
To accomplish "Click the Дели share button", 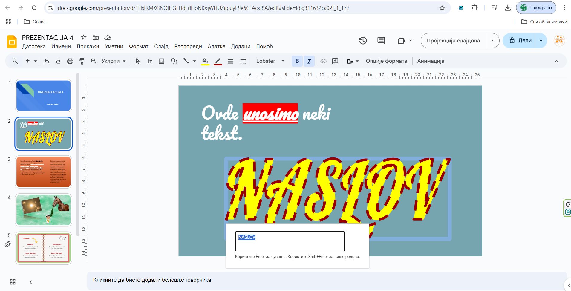I will [520, 41].
